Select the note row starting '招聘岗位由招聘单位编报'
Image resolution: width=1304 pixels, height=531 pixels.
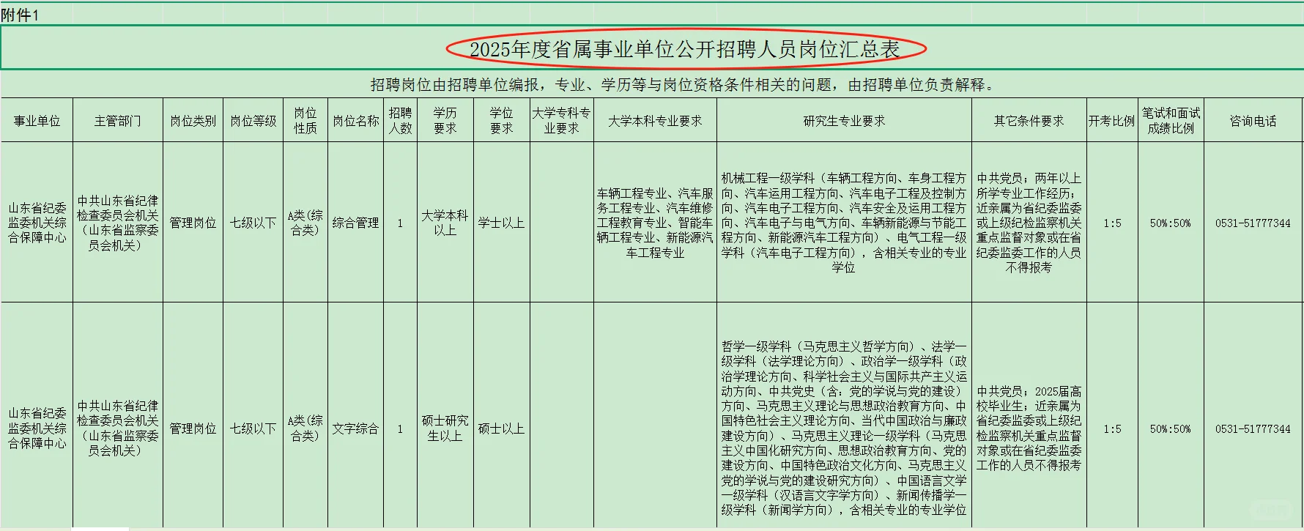click(x=684, y=85)
